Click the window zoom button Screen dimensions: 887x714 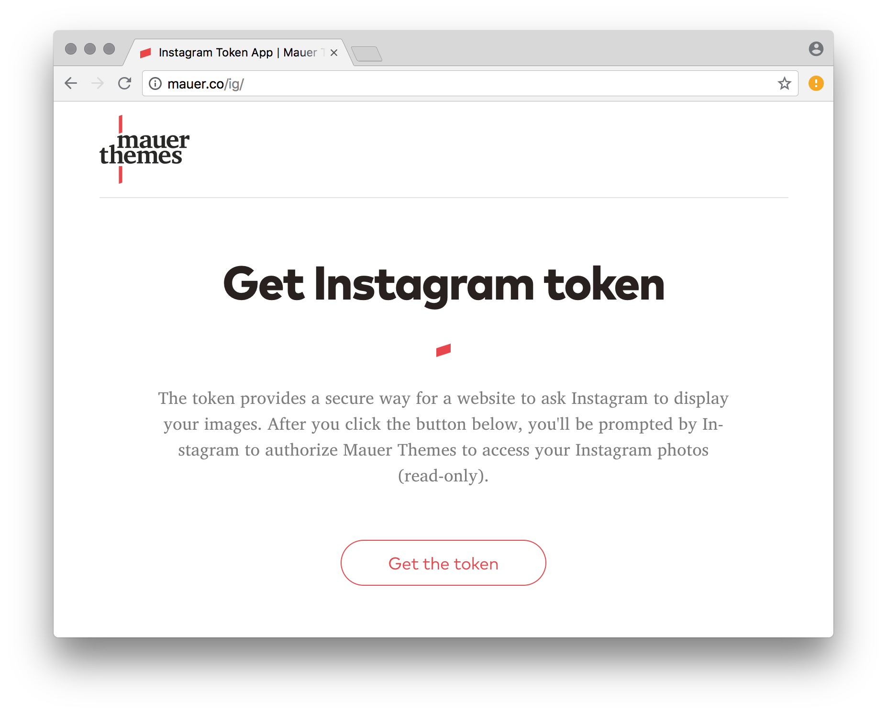(x=109, y=49)
